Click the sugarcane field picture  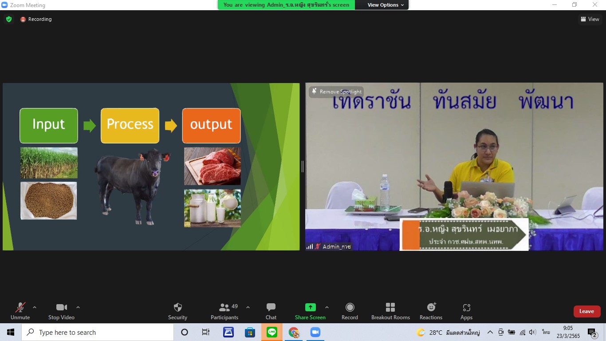click(49, 163)
